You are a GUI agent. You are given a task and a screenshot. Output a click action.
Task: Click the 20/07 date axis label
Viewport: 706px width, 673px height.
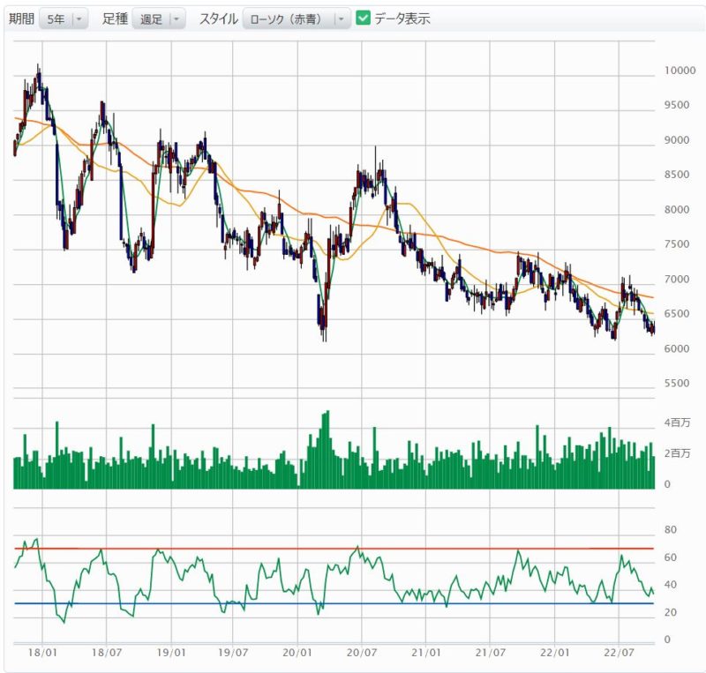coord(362,653)
